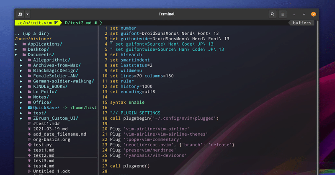Click the Office folder icon

coord(29,102)
